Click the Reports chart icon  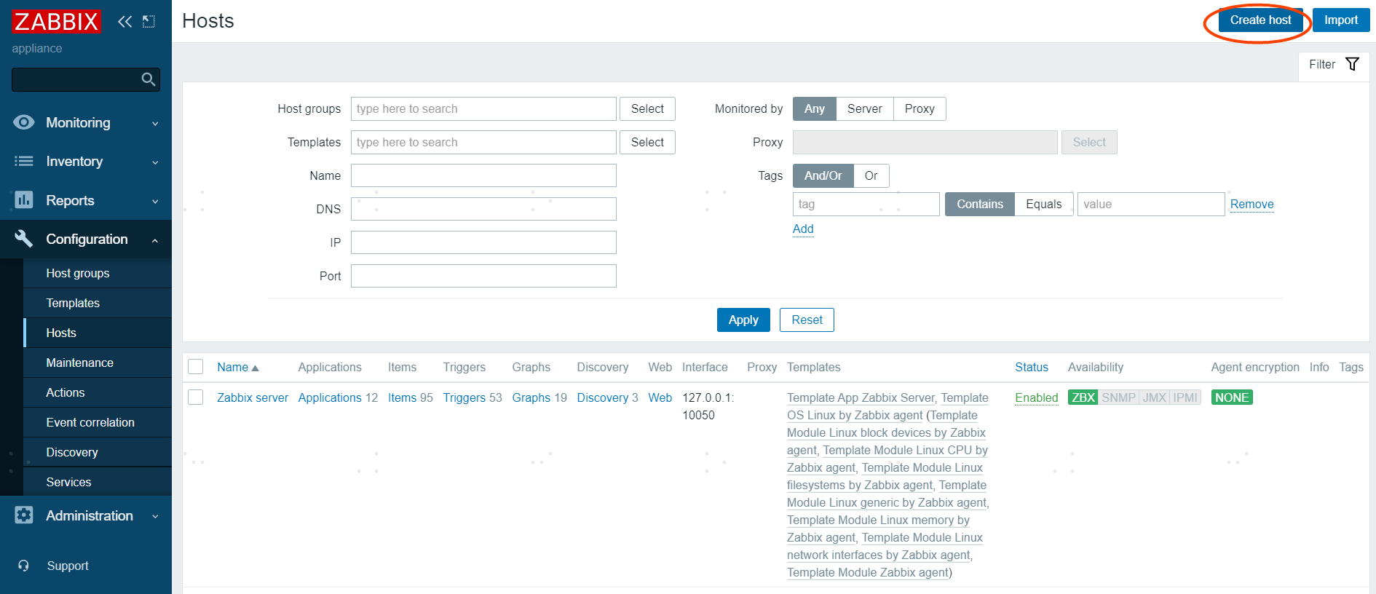click(24, 199)
